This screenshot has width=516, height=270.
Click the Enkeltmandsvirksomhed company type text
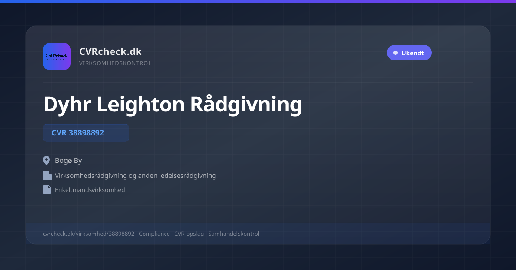click(x=90, y=190)
